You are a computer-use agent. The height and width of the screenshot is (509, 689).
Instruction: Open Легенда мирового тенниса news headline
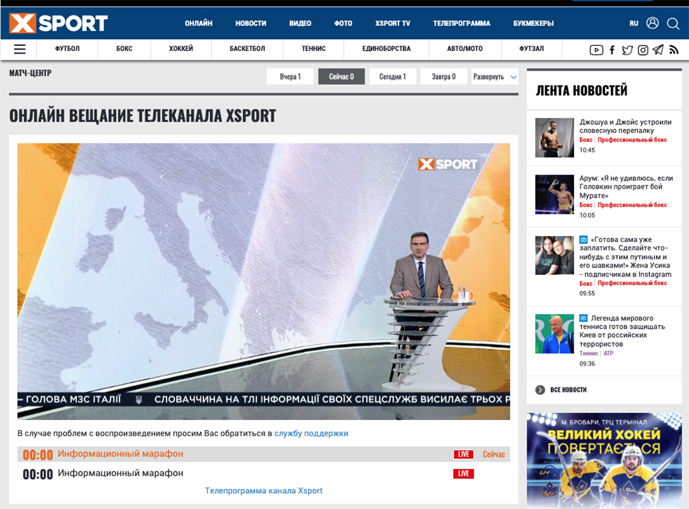(622, 331)
